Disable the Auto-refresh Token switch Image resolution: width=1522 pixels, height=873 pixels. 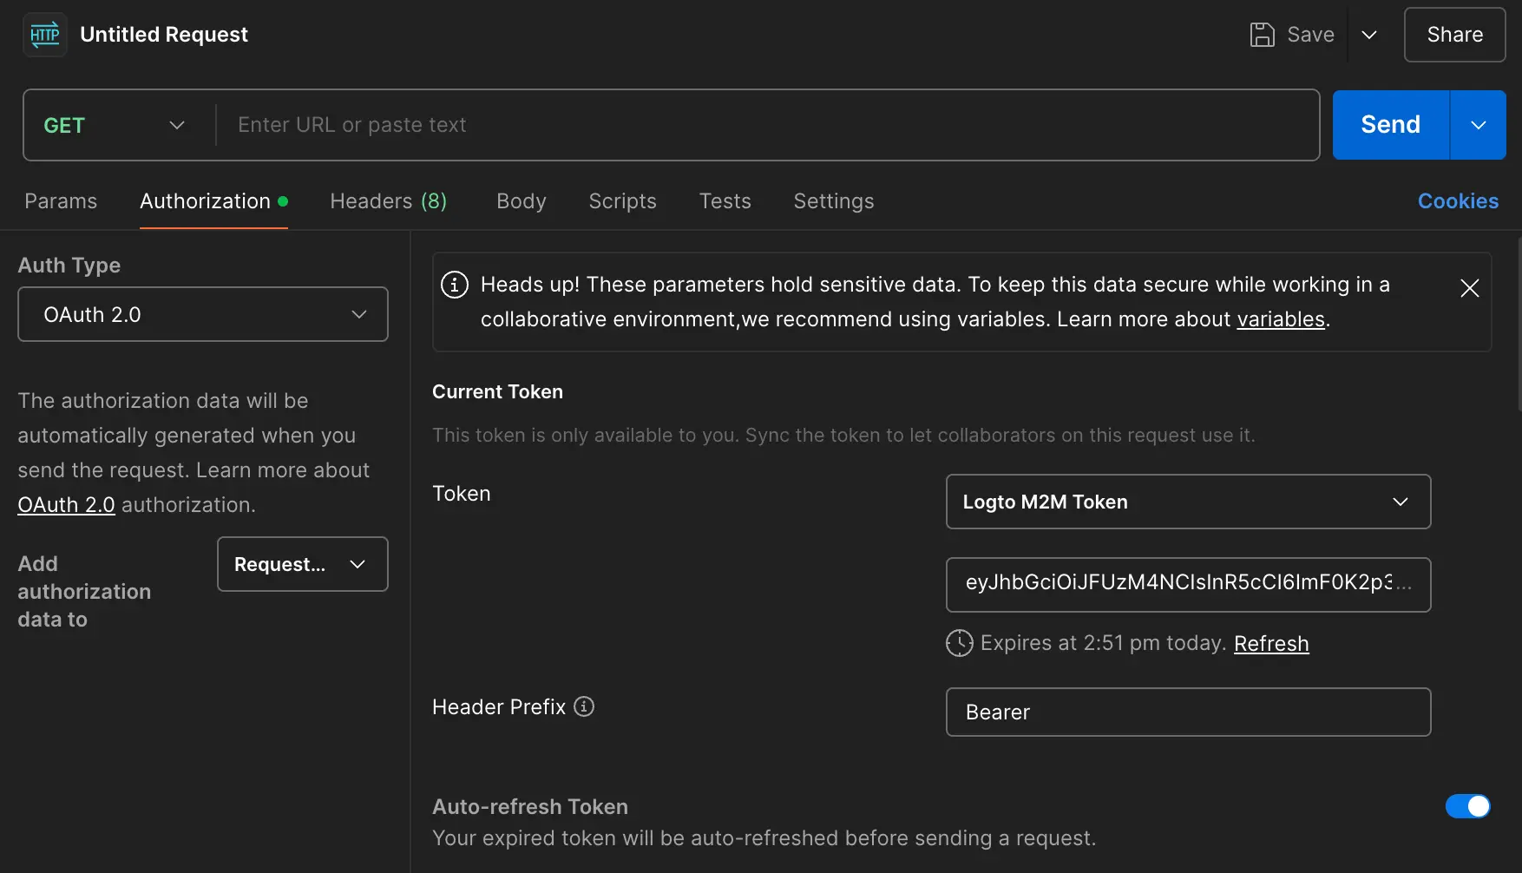1467,806
